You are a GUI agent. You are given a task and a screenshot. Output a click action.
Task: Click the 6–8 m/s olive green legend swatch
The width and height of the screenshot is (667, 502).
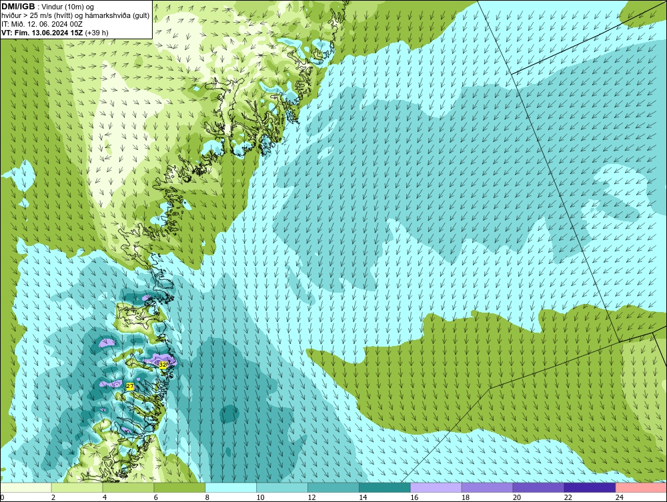[179, 487]
